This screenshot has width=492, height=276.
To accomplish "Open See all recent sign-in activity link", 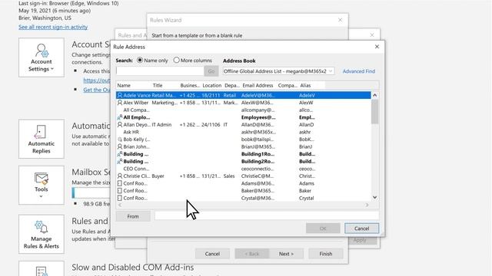I will (x=53, y=27).
